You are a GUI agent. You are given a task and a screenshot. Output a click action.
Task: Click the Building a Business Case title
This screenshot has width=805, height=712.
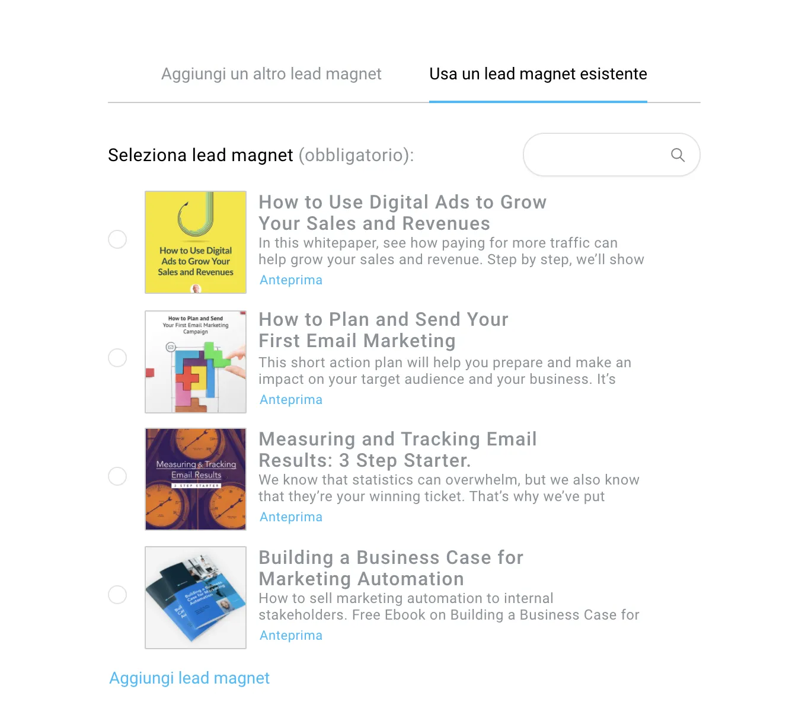point(391,568)
